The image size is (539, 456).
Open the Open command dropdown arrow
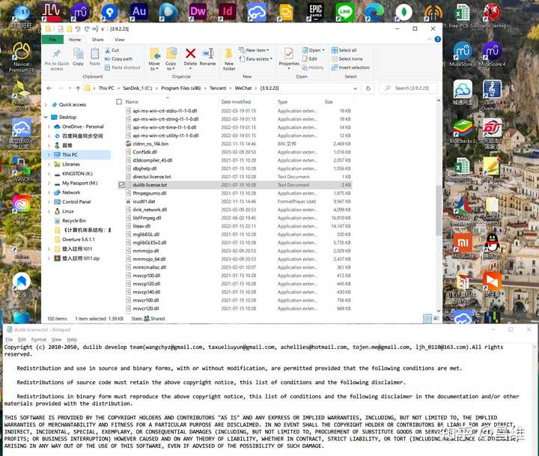click(323, 50)
